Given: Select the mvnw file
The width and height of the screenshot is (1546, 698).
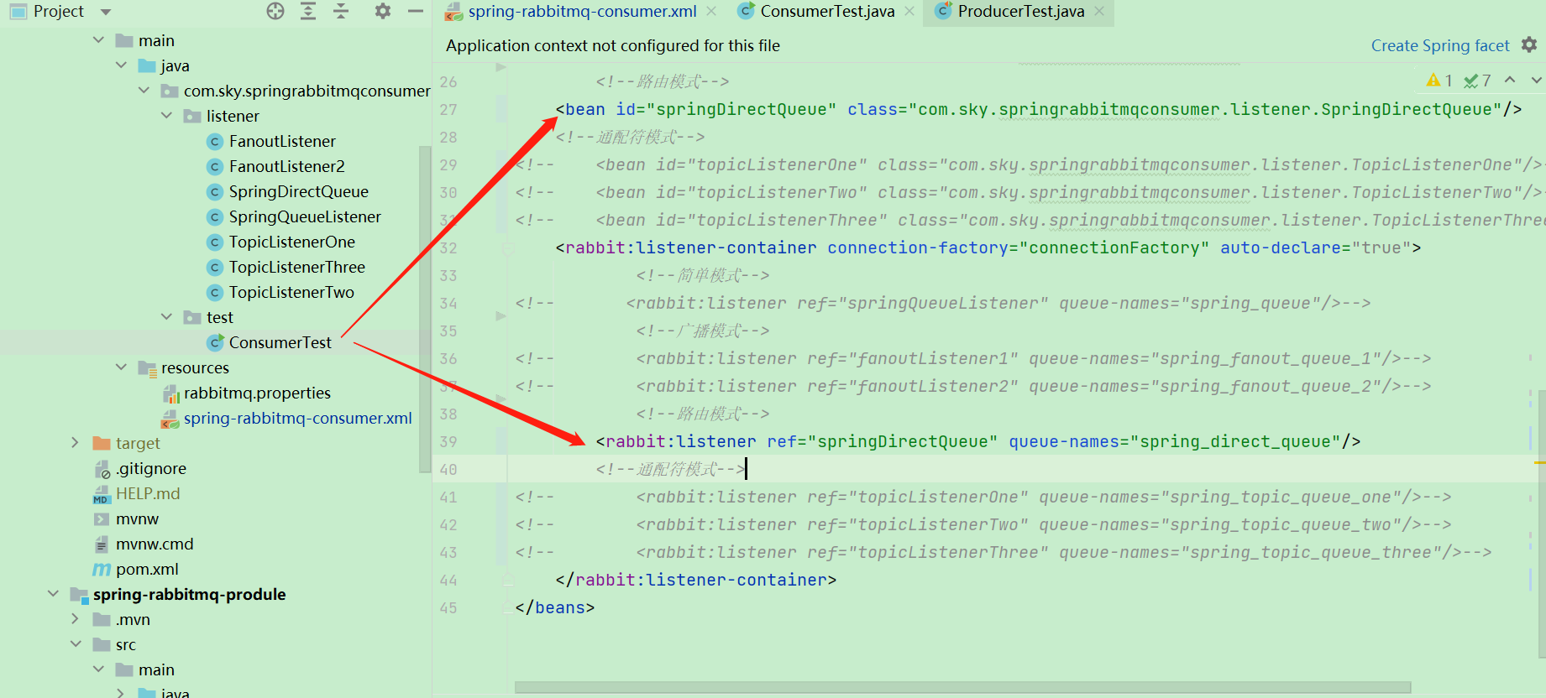Looking at the screenshot, I should coord(137,518).
